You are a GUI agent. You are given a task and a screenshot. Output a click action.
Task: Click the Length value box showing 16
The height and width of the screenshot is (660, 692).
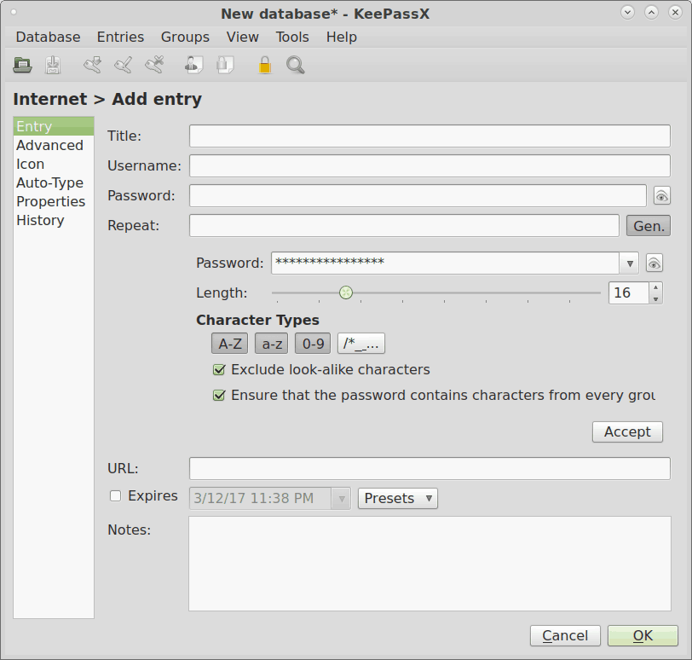(628, 293)
